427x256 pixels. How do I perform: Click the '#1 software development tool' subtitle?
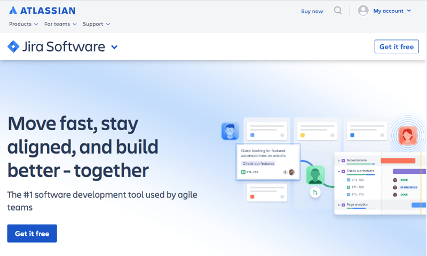(102, 201)
